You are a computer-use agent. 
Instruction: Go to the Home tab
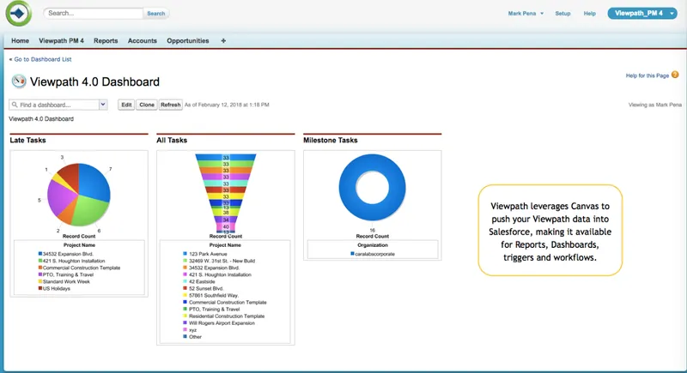(x=20, y=40)
